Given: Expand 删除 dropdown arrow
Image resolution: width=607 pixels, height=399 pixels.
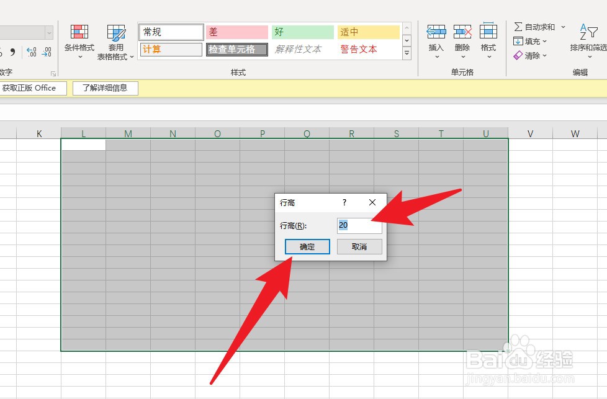Looking at the screenshot, I should (x=463, y=57).
